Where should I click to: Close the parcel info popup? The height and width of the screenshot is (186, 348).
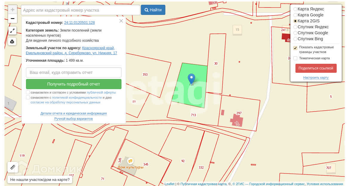[121, 21]
